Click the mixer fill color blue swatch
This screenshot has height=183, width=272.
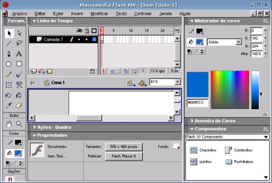[x=199, y=42]
